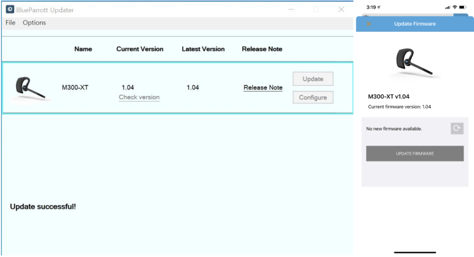This screenshot has width=474, height=257.
Task: Click the BlueParrott Updater app icon in title bar
Action: [10, 9]
